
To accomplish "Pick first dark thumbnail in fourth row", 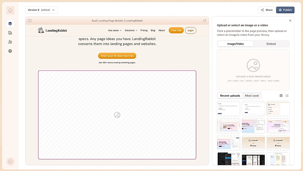I will tap(229, 159).
